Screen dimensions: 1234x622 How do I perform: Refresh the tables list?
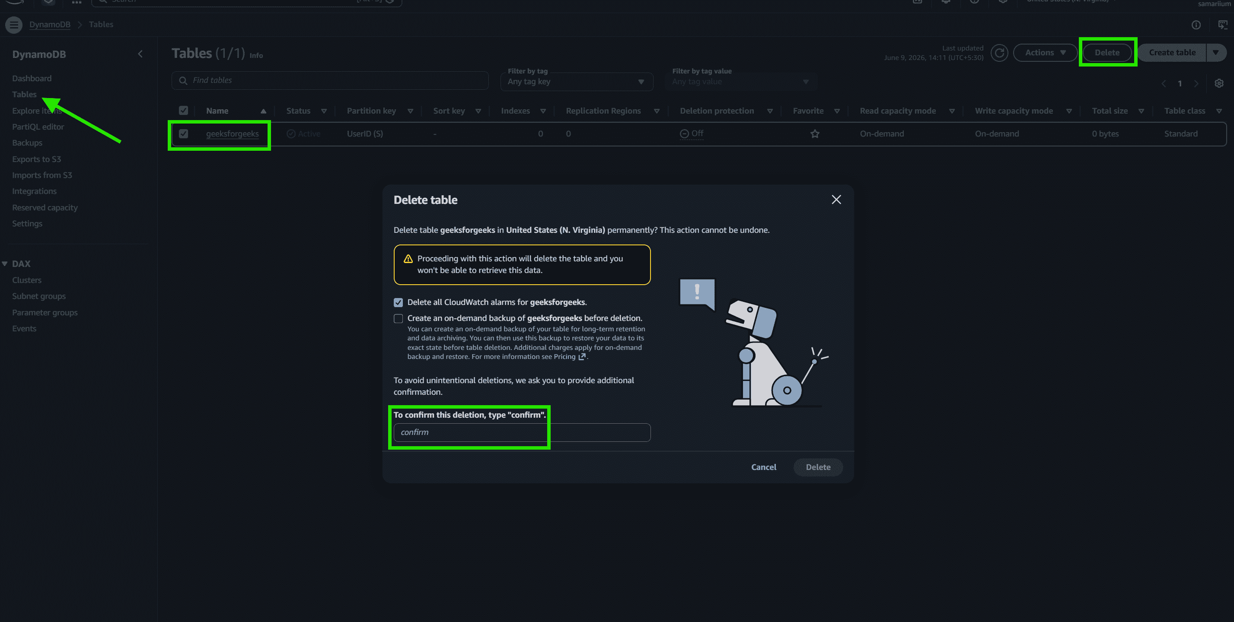(999, 53)
